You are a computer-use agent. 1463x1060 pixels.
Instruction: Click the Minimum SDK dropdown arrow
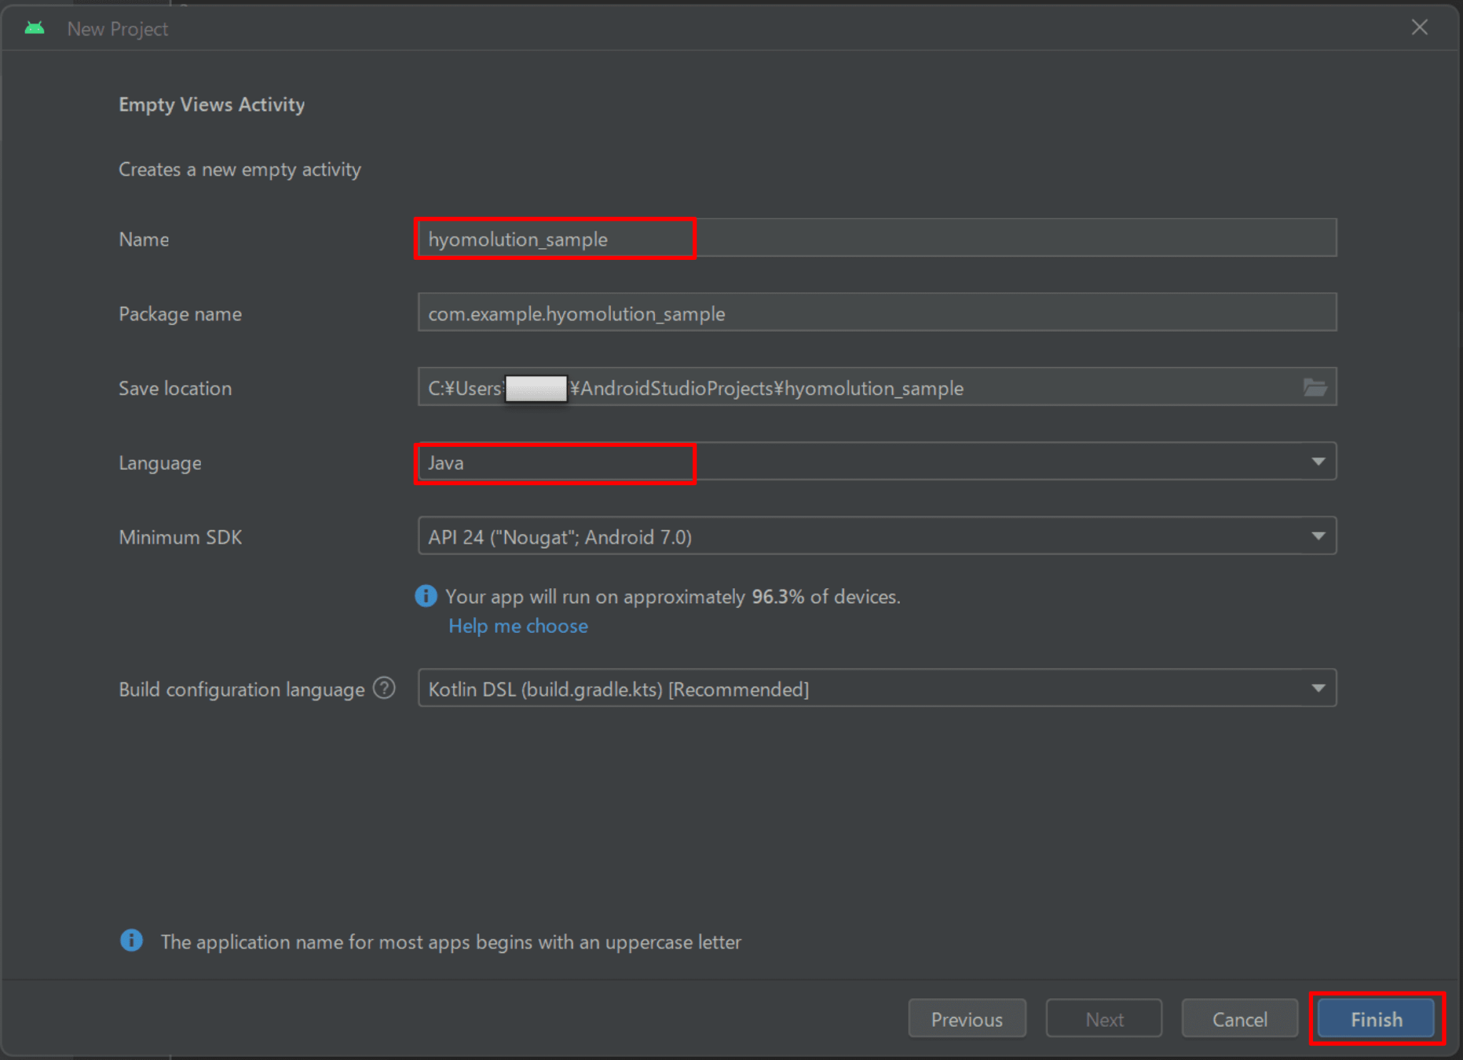point(1319,536)
